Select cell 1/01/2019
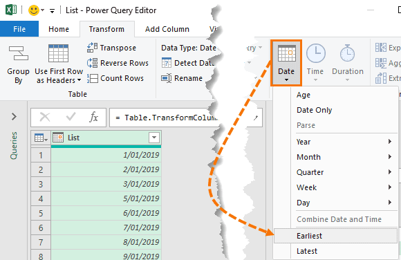The height and width of the screenshot is (260, 401). tap(106, 155)
